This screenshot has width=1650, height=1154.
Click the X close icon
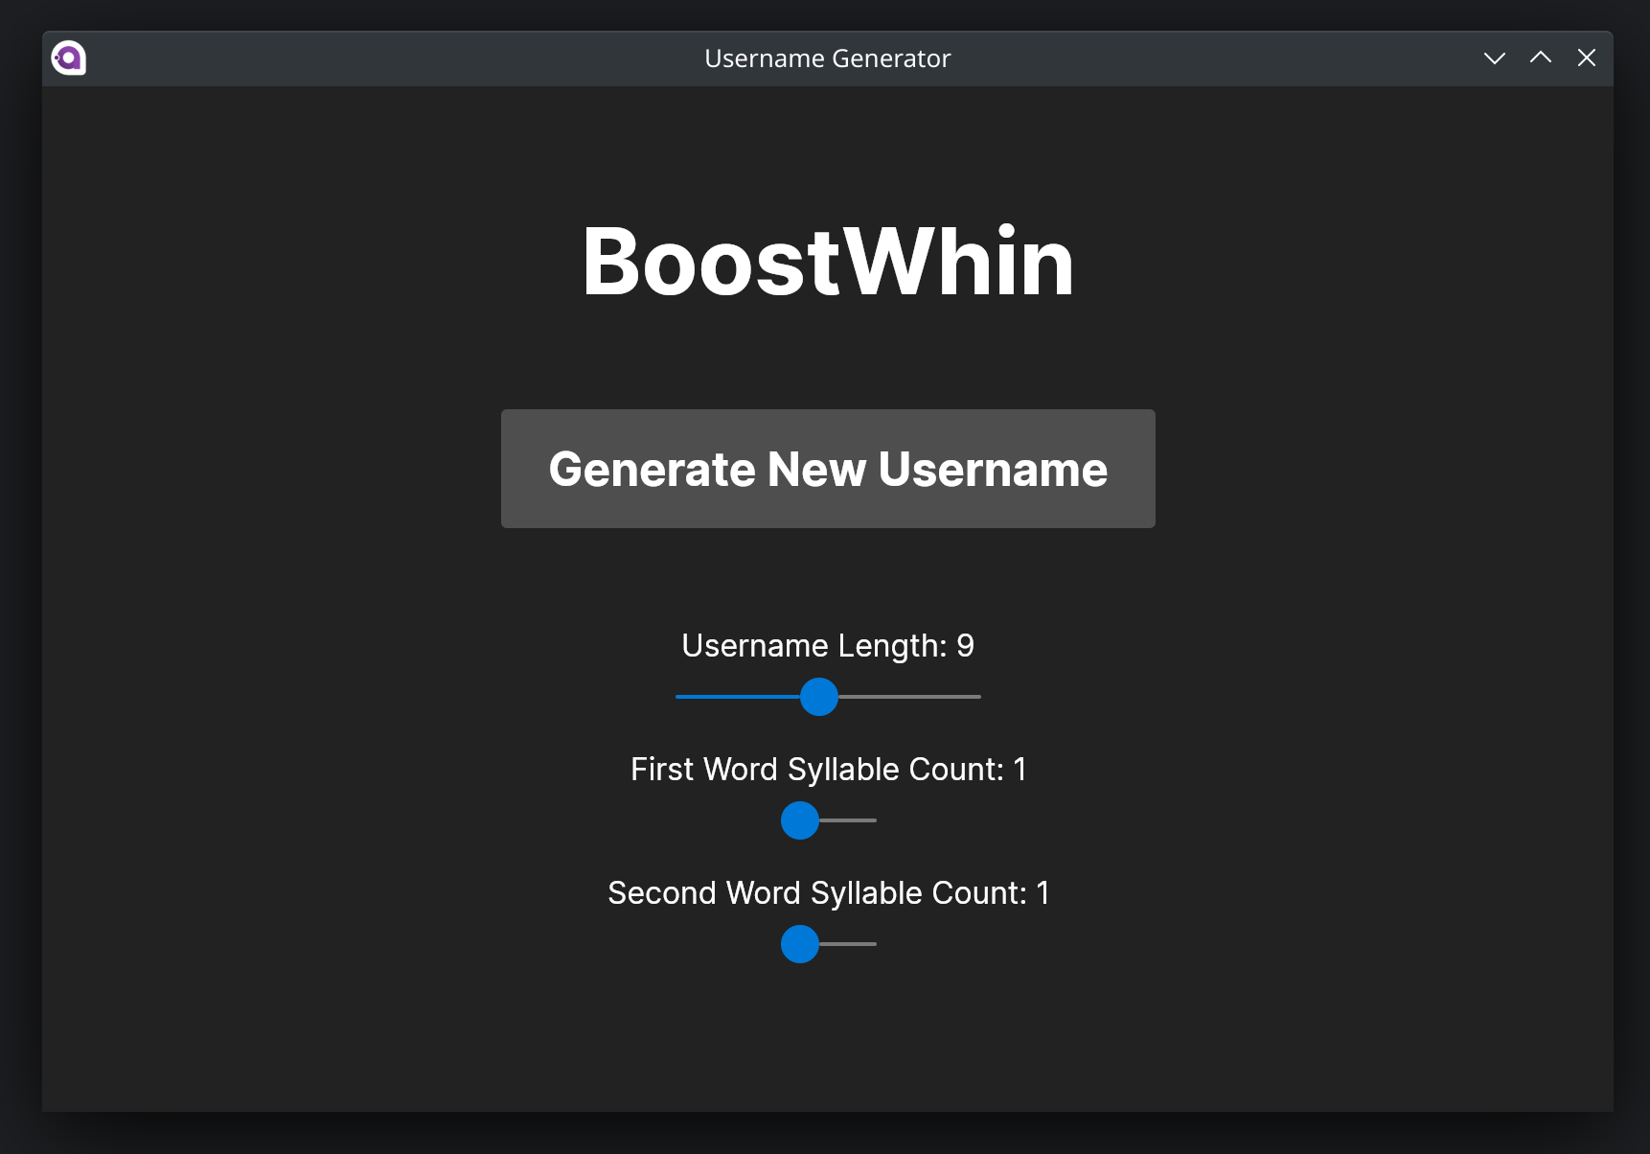coord(1587,58)
